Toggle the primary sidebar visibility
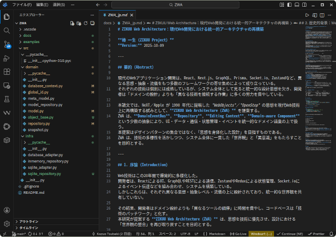Screen dimensions: 336x237 point(288,4)
